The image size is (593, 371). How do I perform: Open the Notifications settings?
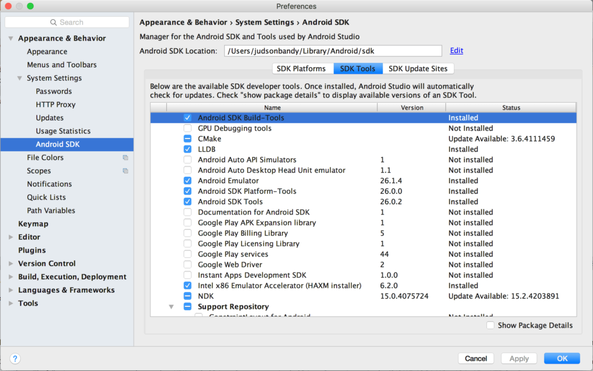coord(50,184)
